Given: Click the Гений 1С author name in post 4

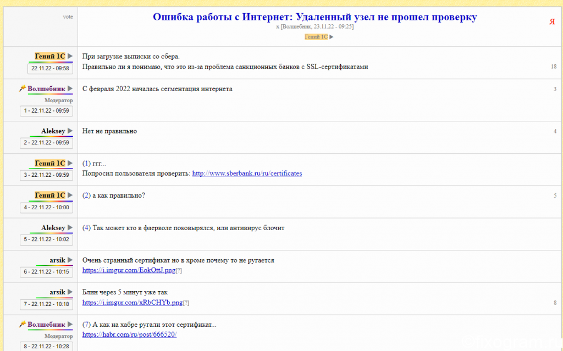Looking at the screenshot, I should [x=50, y=195].
